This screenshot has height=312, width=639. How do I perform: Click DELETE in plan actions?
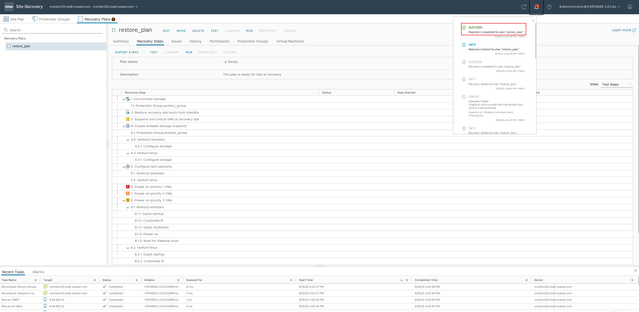pos(198,31)
